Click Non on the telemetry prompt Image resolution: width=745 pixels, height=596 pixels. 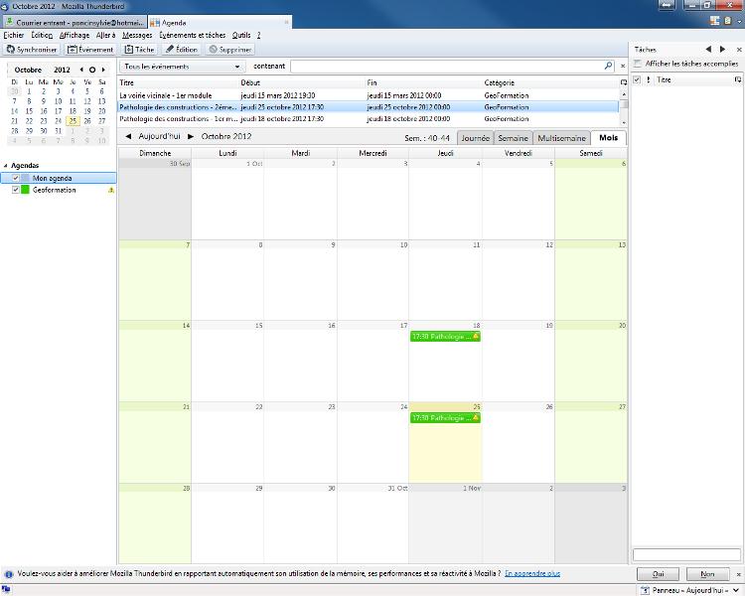707,574
